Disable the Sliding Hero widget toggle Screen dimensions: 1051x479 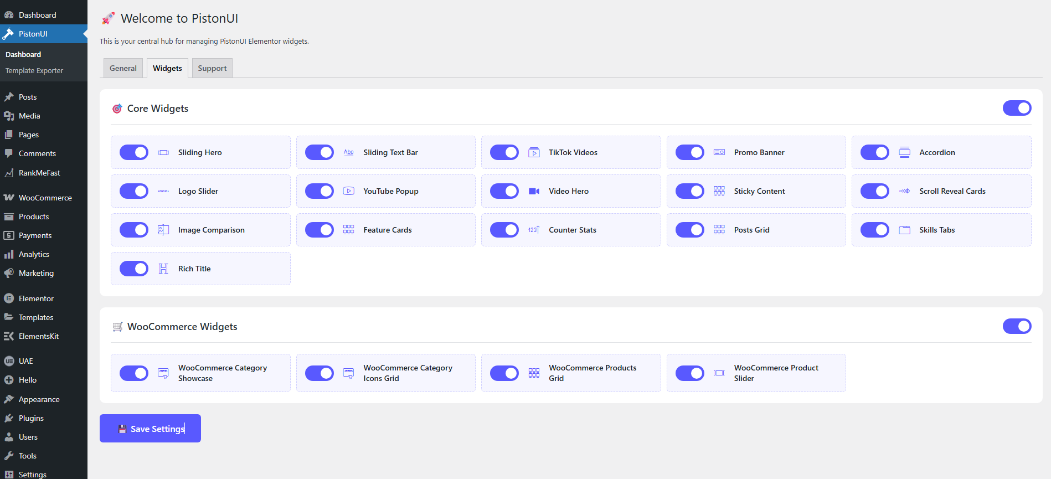pos(134,152)
